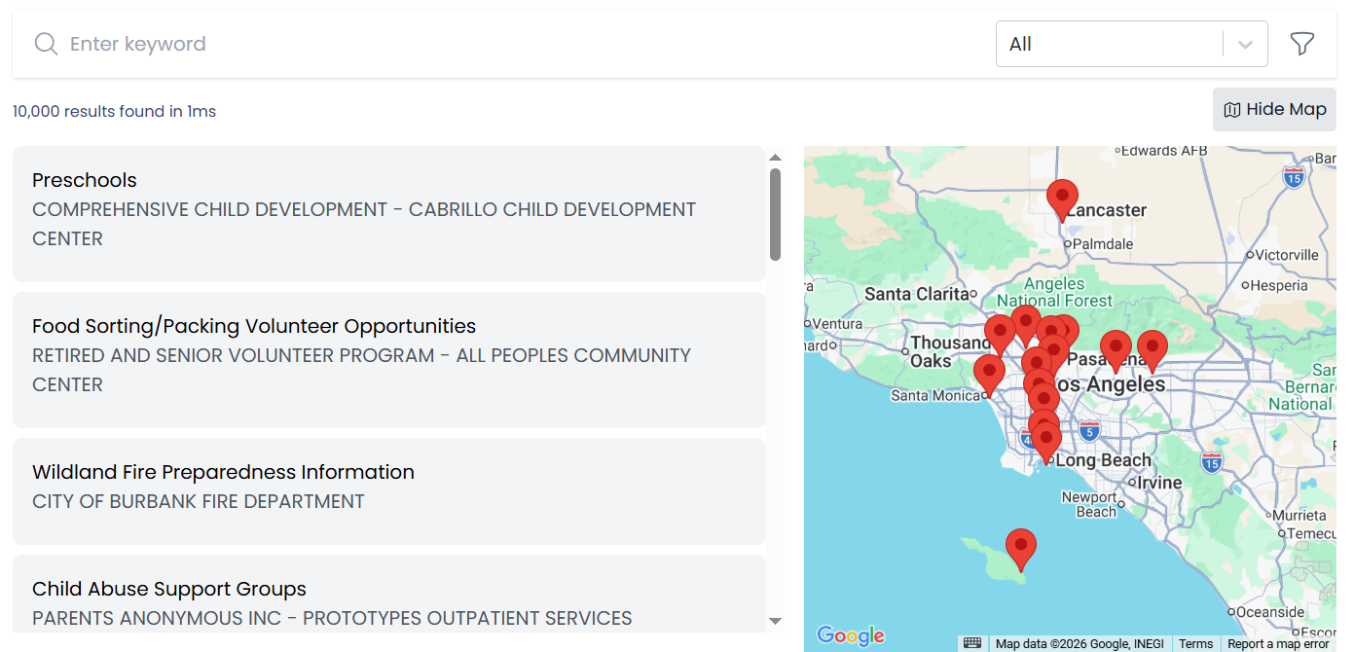Click the search magnifier icon

click(46, 44)
